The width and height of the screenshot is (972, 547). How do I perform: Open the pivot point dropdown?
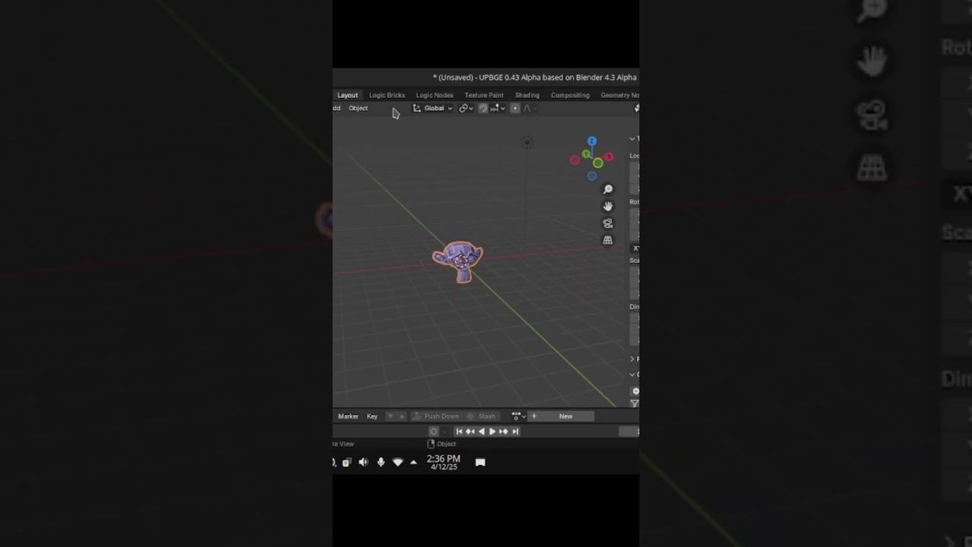click(465, 108)
